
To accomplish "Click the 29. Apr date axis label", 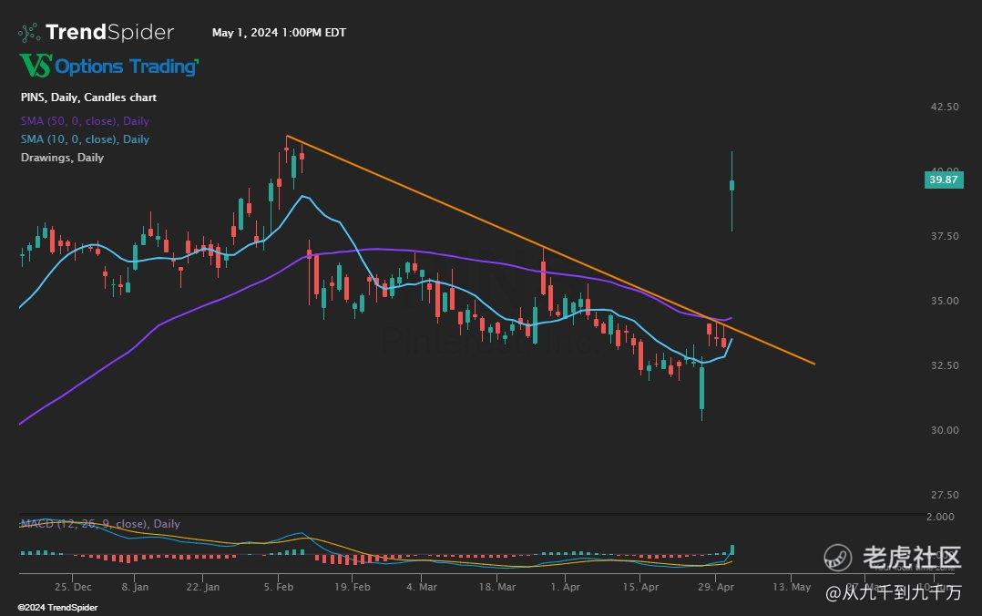I will click(x=716, y=587).
